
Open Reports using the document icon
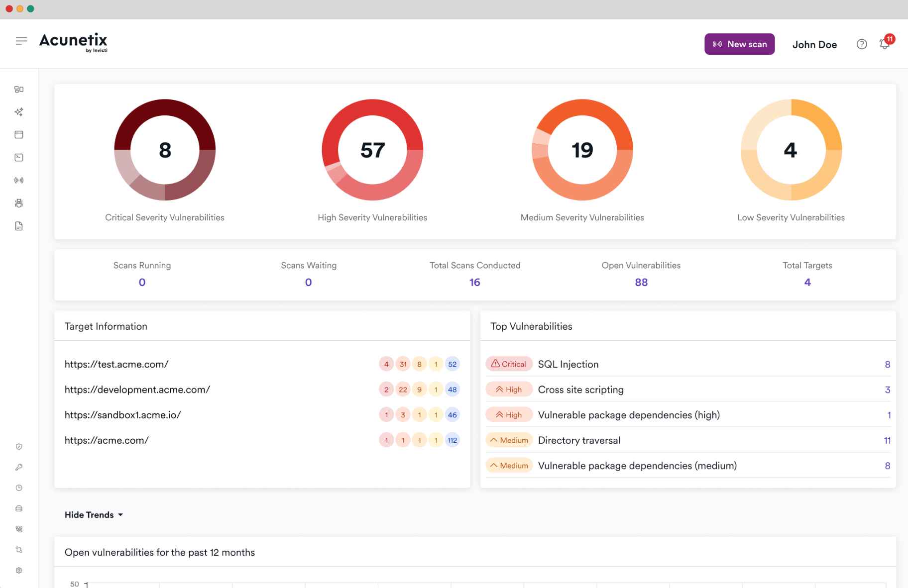(x=19, y=226)
